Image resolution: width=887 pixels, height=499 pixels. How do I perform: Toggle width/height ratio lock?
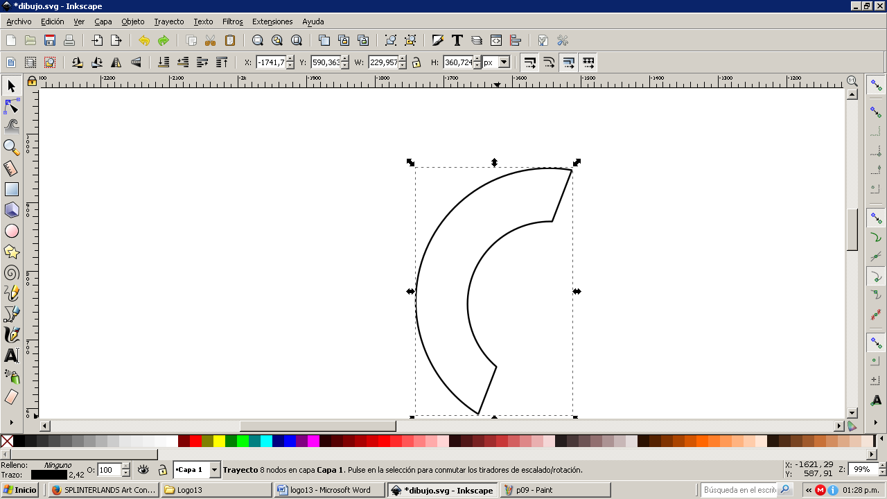coord(416,62)
